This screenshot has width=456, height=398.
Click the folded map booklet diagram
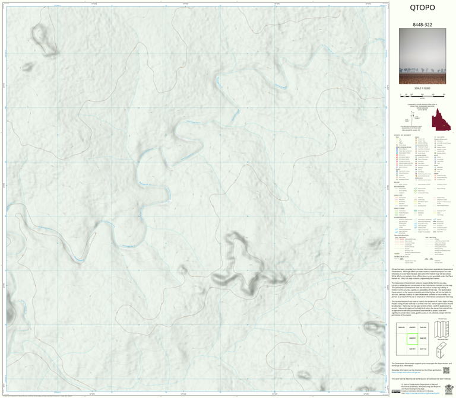tap(442, 350)
